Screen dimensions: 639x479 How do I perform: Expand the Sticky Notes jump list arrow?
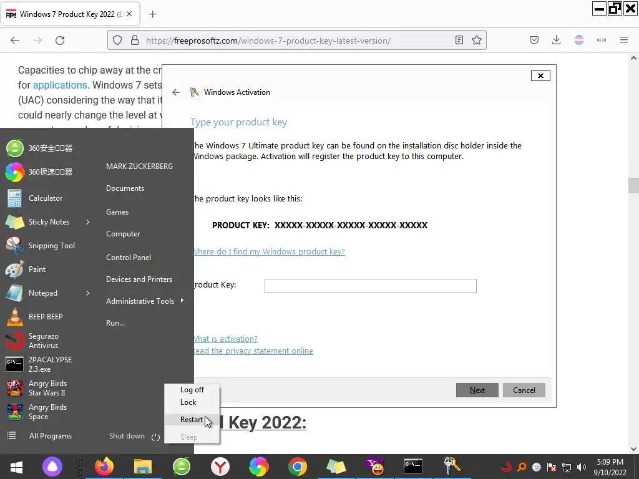point(87,222)
